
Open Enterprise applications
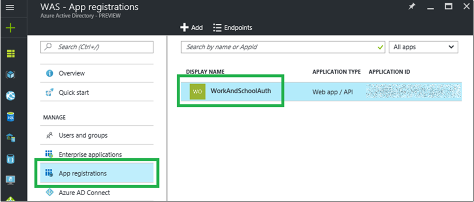click(97, 154)
